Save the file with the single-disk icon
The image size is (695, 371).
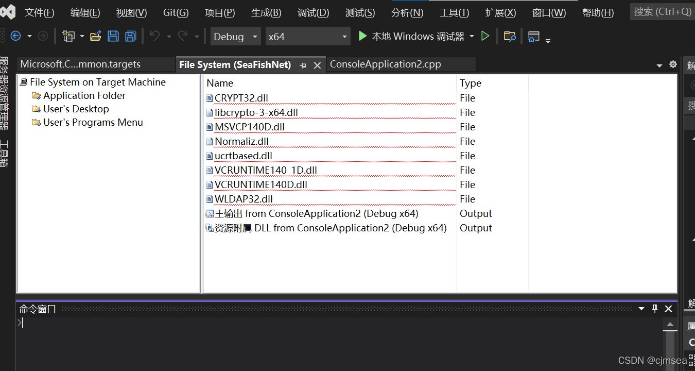[113, 36]
